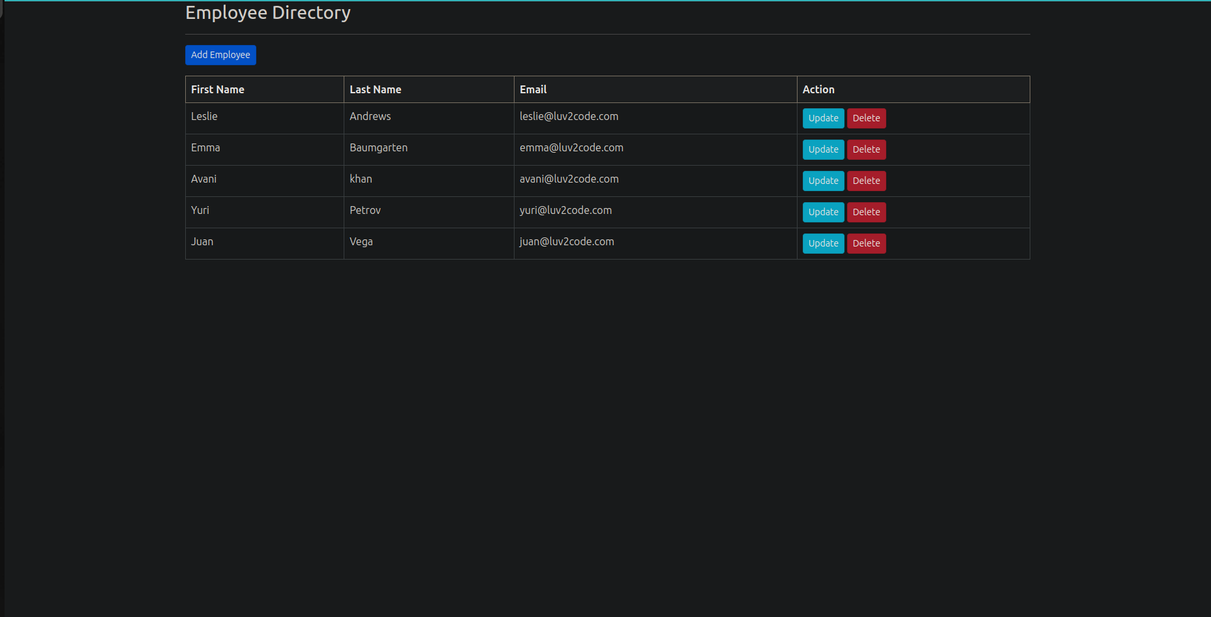The image size is (1211, 617).
Task: Edit Juan Vega via Update
Action: tap(823, 243)
